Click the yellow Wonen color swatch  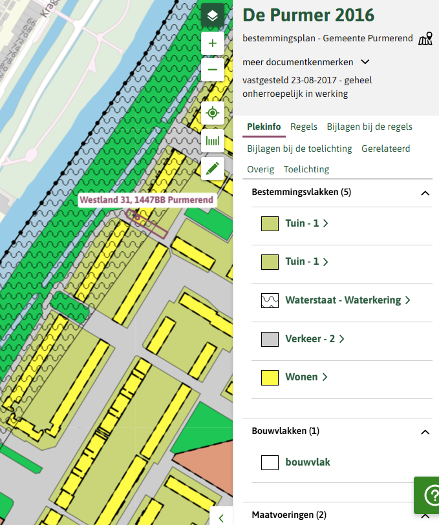(x=270, y=377)
